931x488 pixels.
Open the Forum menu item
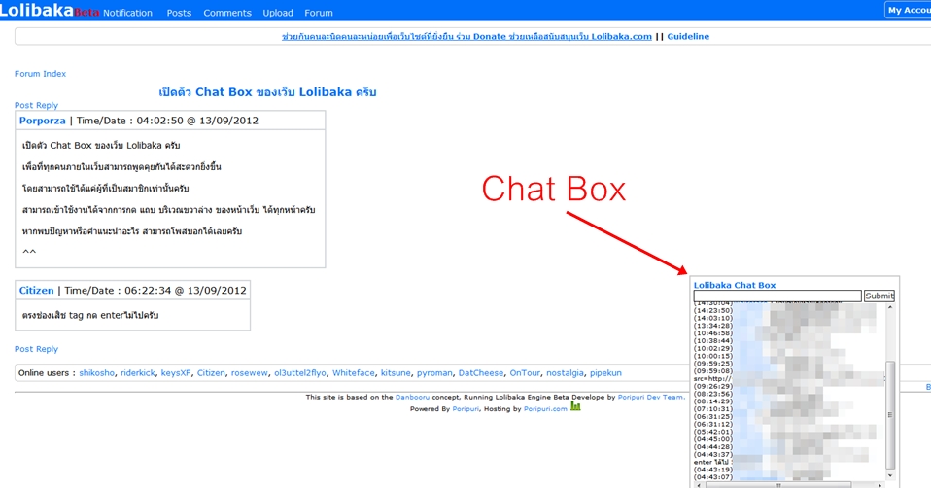(319, 13)
